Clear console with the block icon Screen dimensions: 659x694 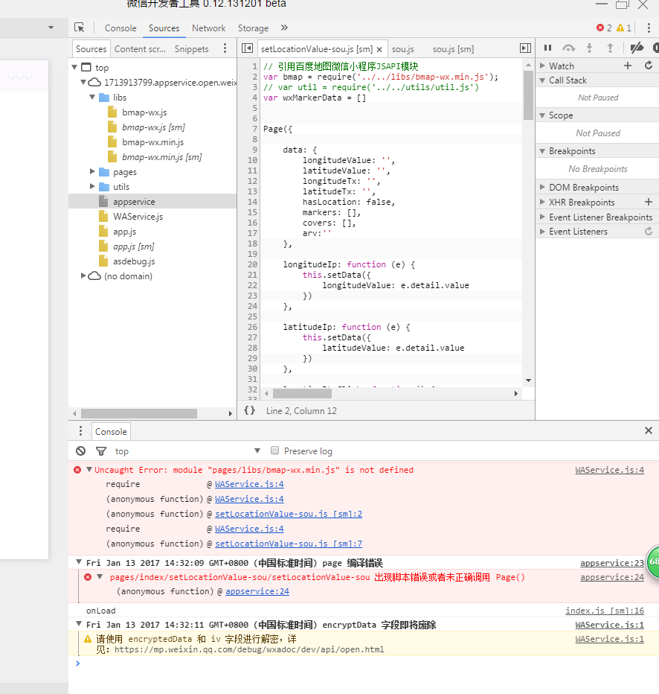pos(81,451)
